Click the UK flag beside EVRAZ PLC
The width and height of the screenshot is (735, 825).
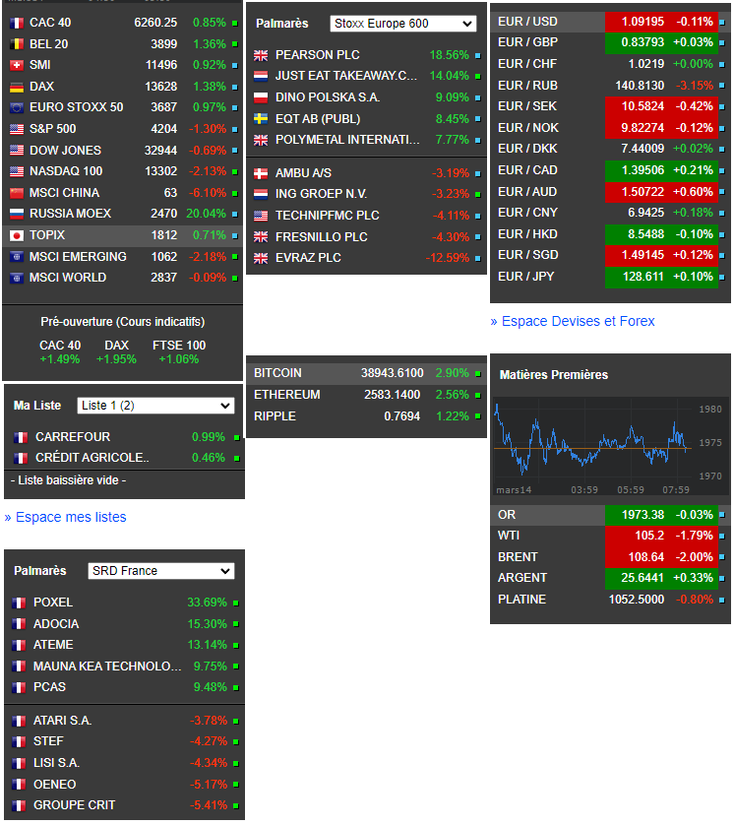[x=261, y=258]
